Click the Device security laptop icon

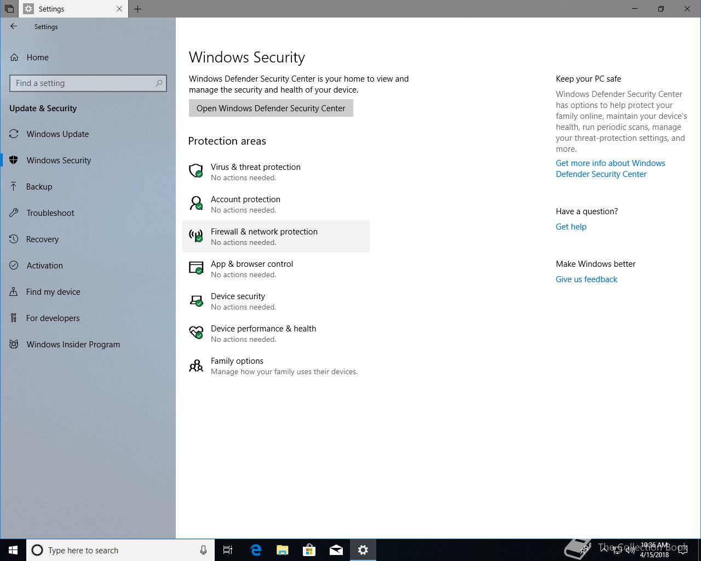click(196, 300)
